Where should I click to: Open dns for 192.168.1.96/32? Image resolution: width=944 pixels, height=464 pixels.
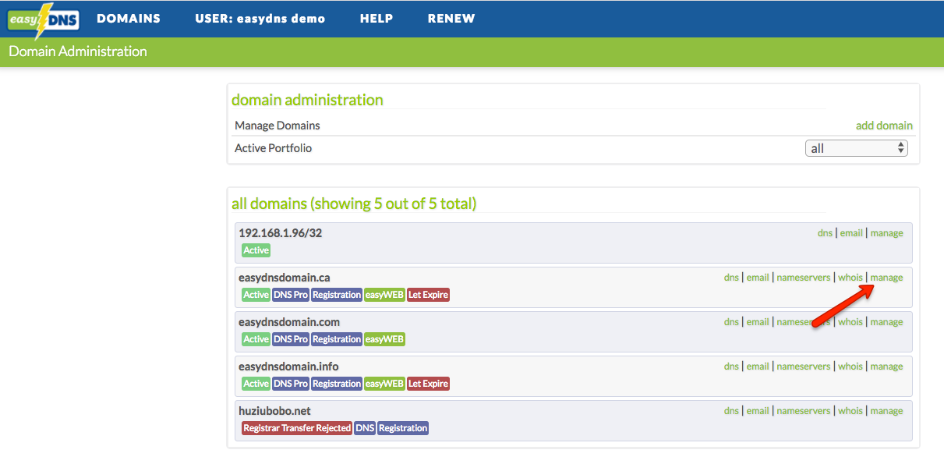click(x=825, y=233)
